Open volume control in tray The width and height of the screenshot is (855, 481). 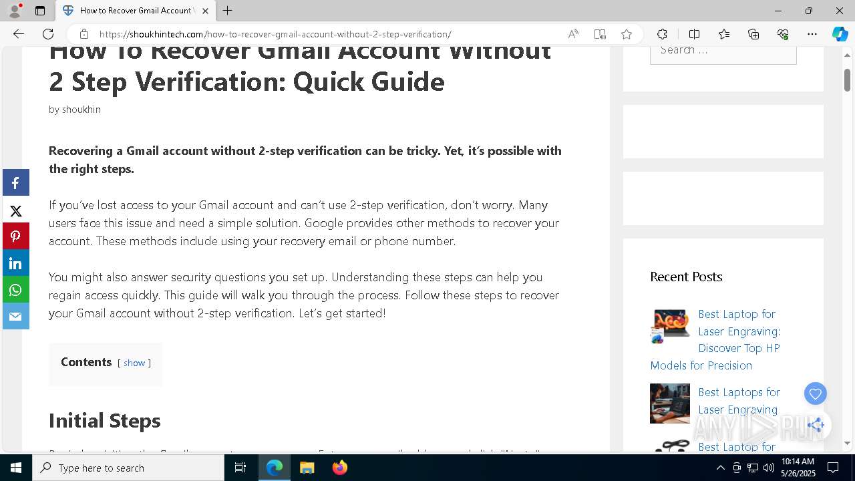point(769,468)
